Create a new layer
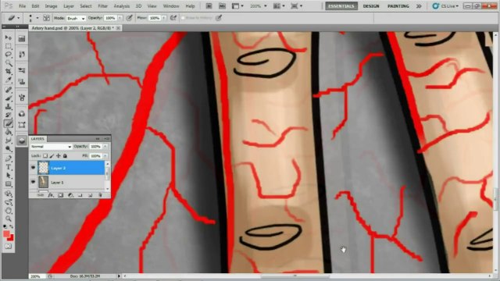This screenshot has width=500, height=281. (x=91, y=195)
